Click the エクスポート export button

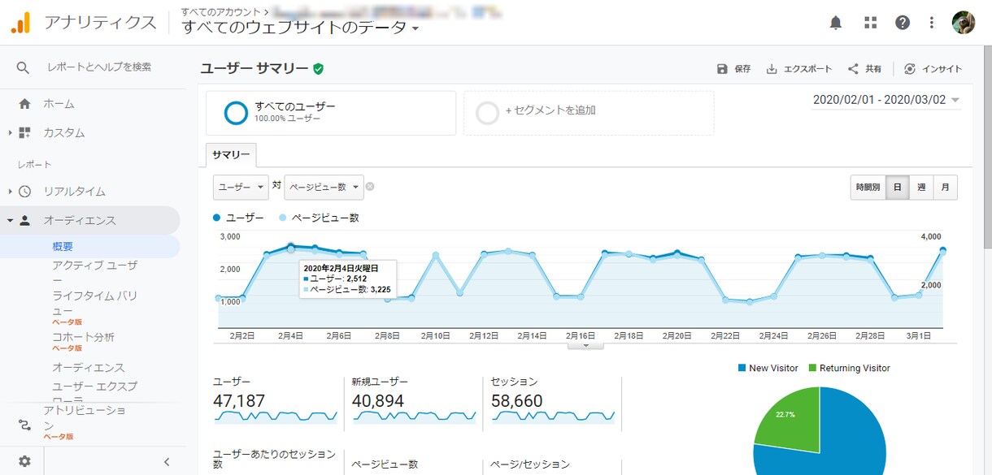(x=799, y=69)
